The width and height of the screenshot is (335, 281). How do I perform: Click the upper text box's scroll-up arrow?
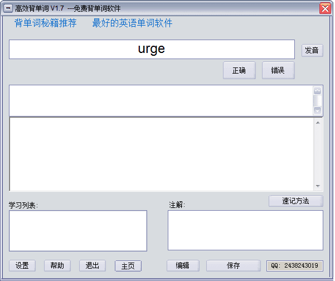click(317, 91)
